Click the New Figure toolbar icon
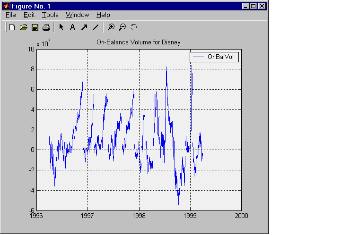 pos(12,27)
